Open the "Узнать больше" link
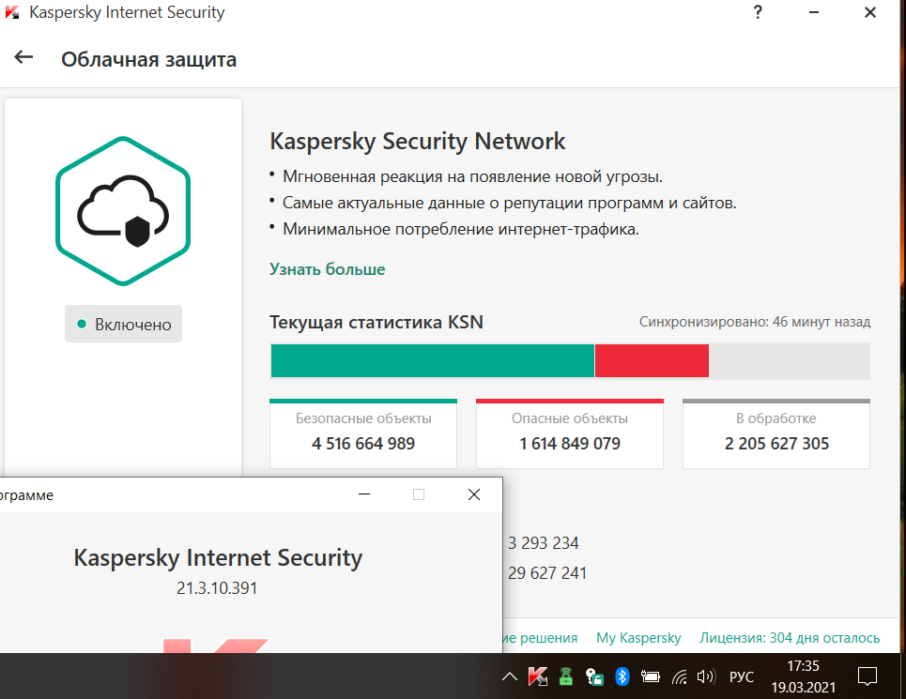The image size is (906, 699). coord(327,269)
